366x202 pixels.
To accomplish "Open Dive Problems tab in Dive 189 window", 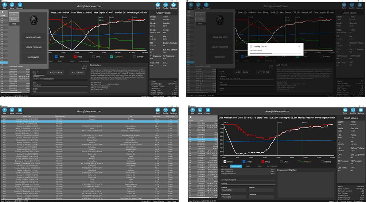I will pyautogui.click(x=272, y=166).
